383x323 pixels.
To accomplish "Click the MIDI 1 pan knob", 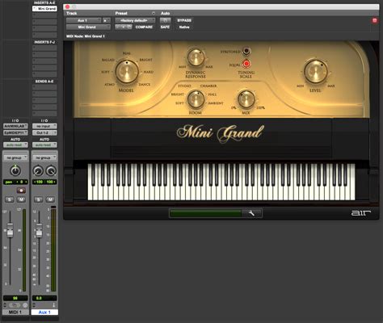I will [15, 170].
